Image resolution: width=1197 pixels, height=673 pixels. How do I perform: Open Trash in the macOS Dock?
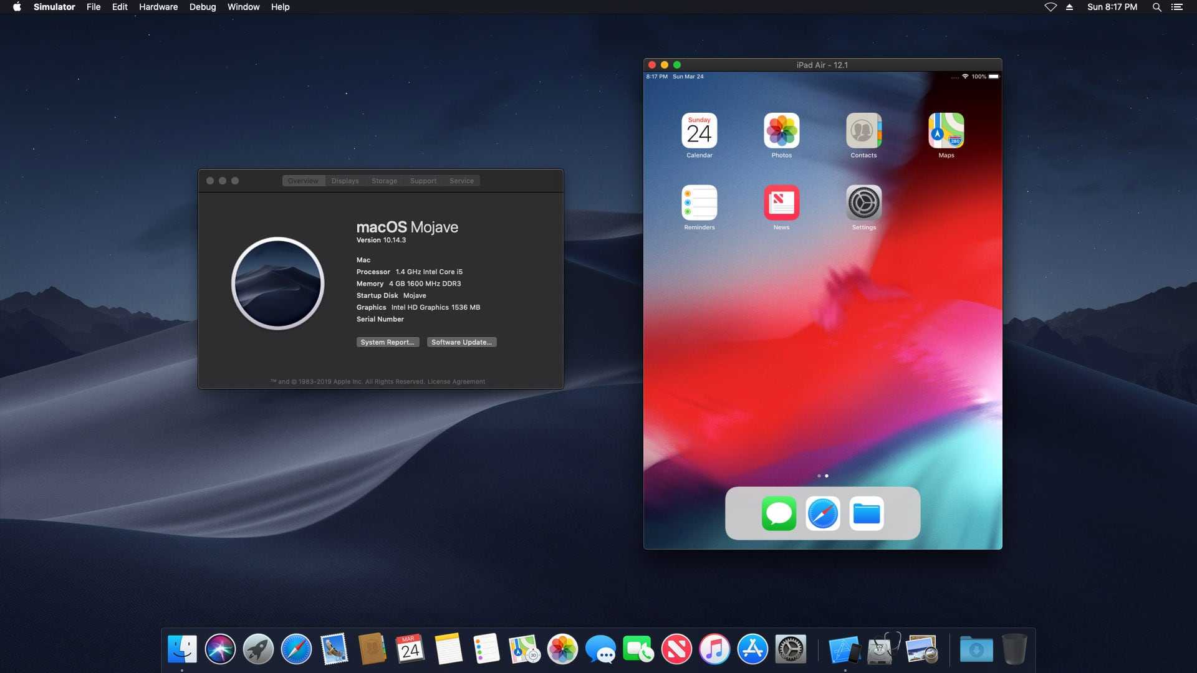pyautogui.click(x=1014, y=649)
